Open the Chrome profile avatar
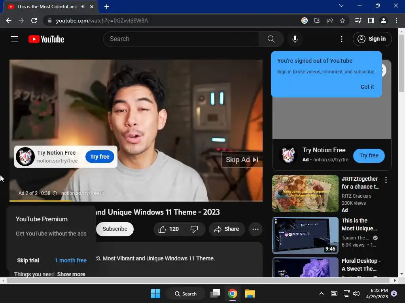405x303 pixels. coord(384,21)
